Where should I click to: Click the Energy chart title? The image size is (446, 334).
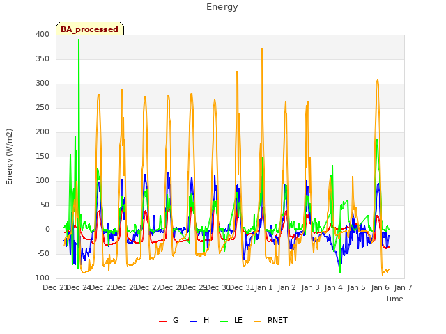222,7
